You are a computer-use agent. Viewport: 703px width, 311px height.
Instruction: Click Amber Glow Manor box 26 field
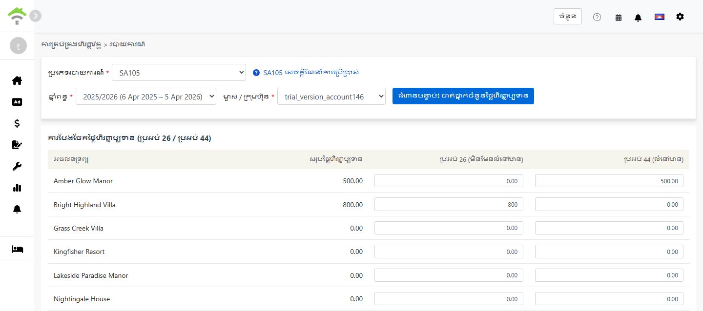pyautogui.click(x=449, y=181)
